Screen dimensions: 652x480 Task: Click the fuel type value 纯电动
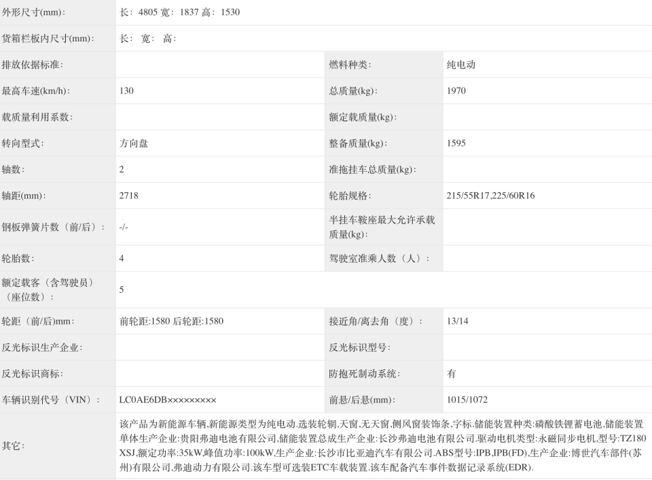pyautogui.click(x=460, y=64)
